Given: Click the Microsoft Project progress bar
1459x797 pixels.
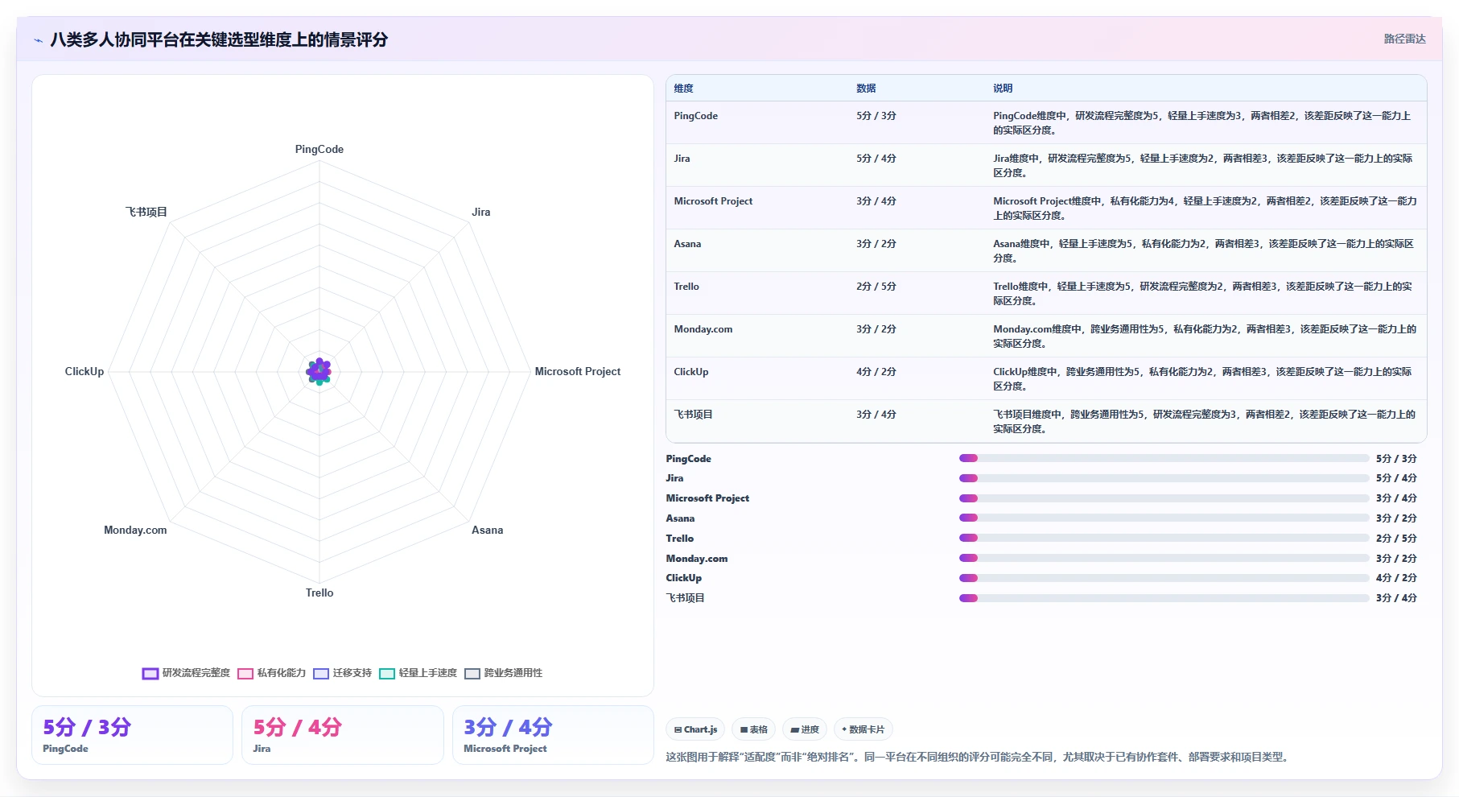Looking at the screenshot, I should pyautogui.click(x=1164, y=498).
